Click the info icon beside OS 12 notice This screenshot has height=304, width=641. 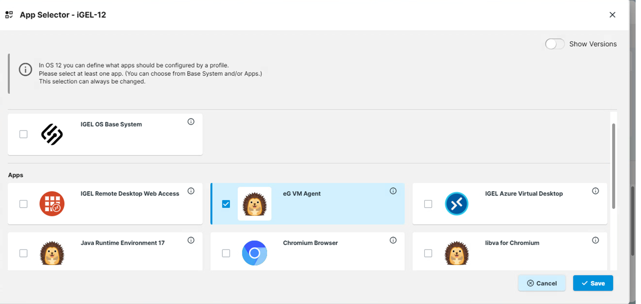pyautogui.click(x=26, y=69)
